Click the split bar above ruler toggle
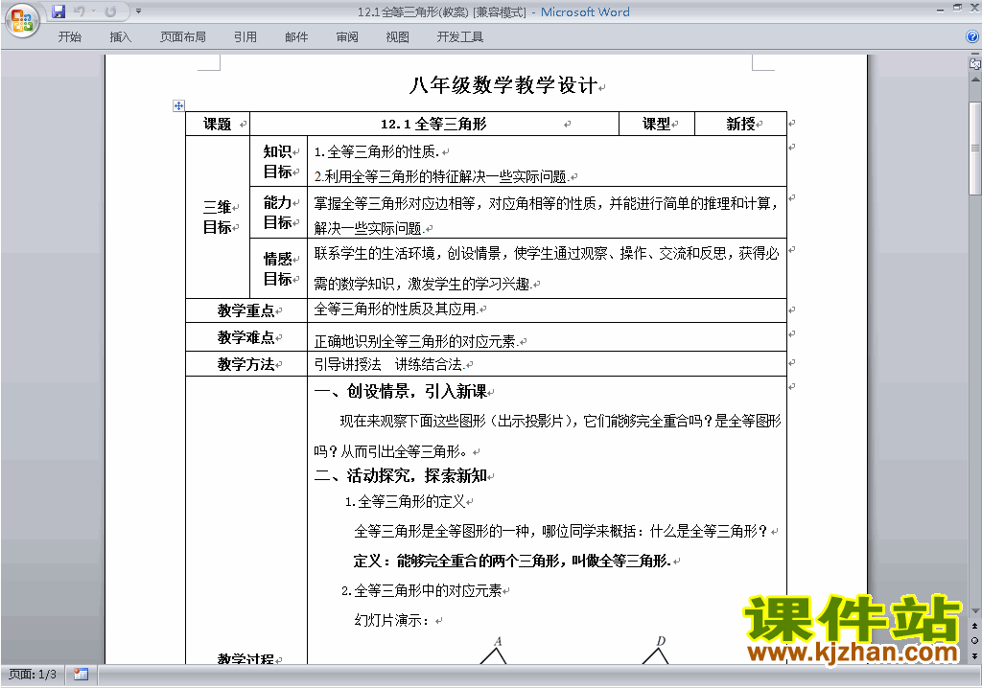The height and width of the screenshot is (688, 982). tap(974, 55)
